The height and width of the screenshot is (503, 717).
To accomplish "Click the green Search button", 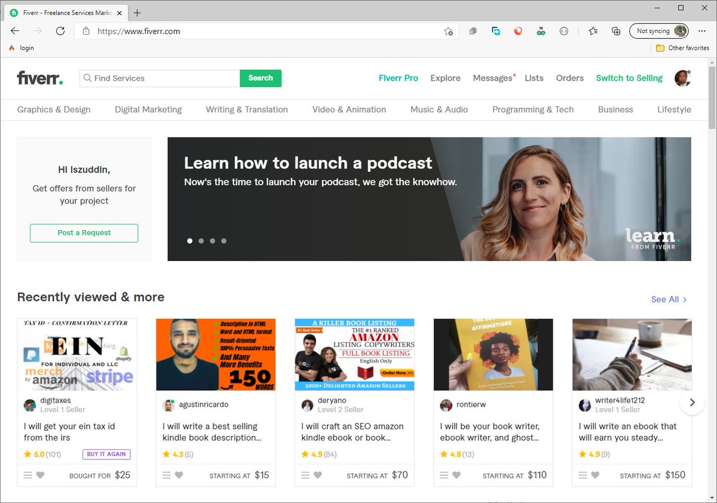I will [261, 78].
